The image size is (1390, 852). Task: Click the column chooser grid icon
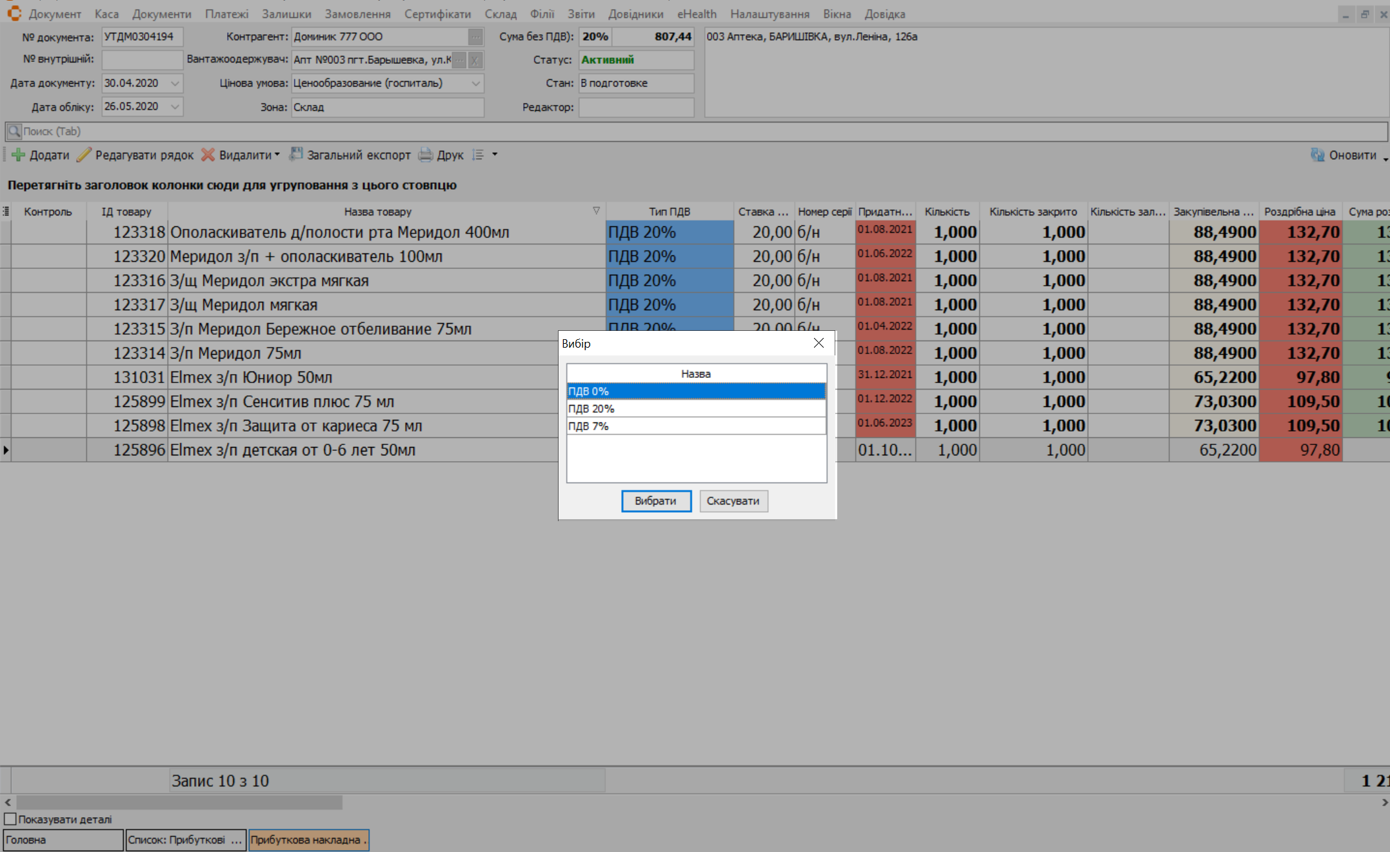pyautogui.click(x=6, y=212)
